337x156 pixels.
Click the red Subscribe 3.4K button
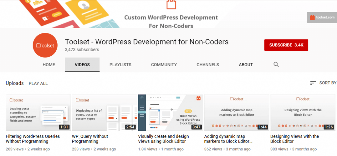click(286, 45)
